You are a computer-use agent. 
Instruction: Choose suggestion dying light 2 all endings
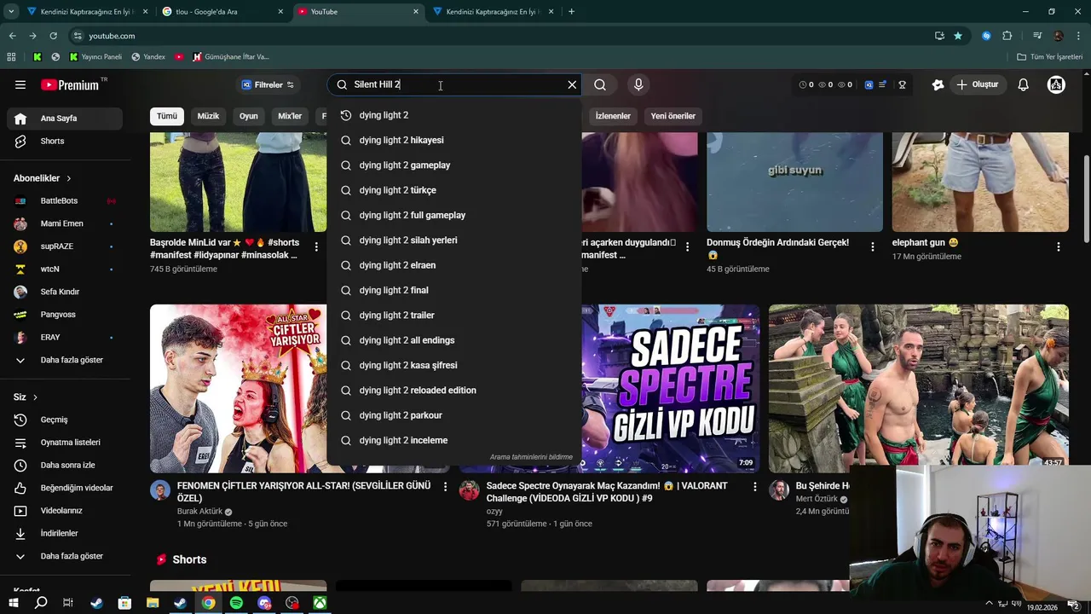pos(454,340)
